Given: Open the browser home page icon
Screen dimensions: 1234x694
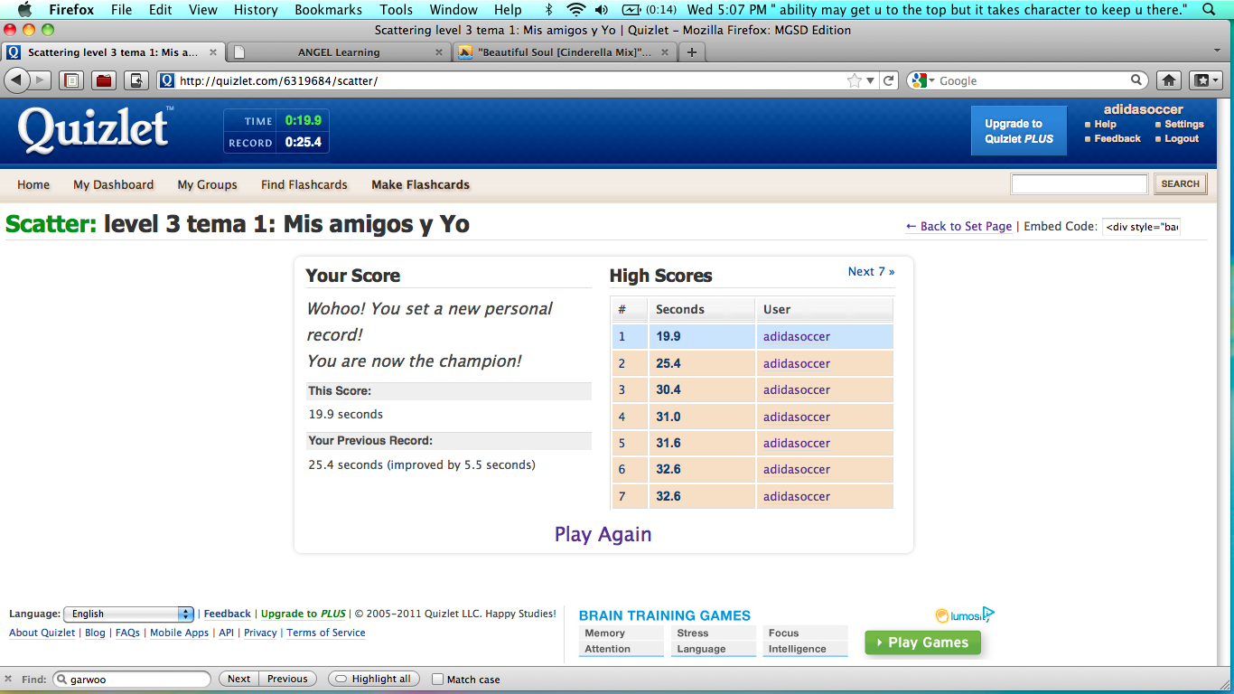Looking at the screenshot, I should [1169, 80].
